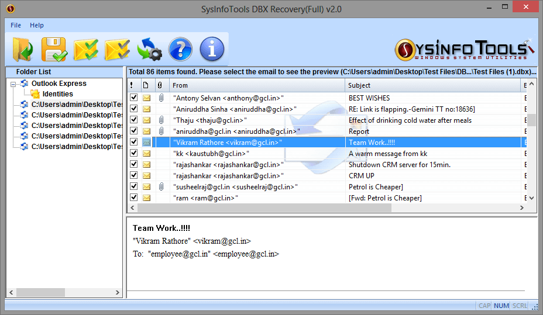
Task: Select the Identities tree item
Action: [x=57, y=94]
